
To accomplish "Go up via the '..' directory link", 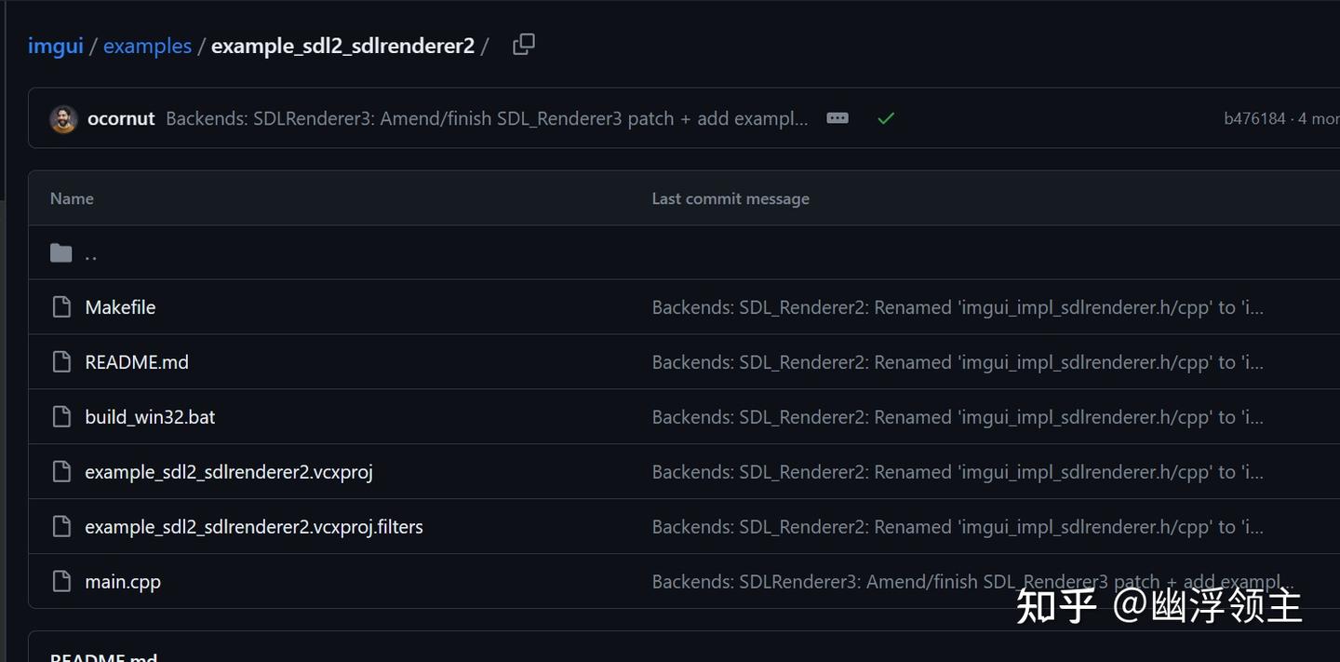I will coord(90,253).
